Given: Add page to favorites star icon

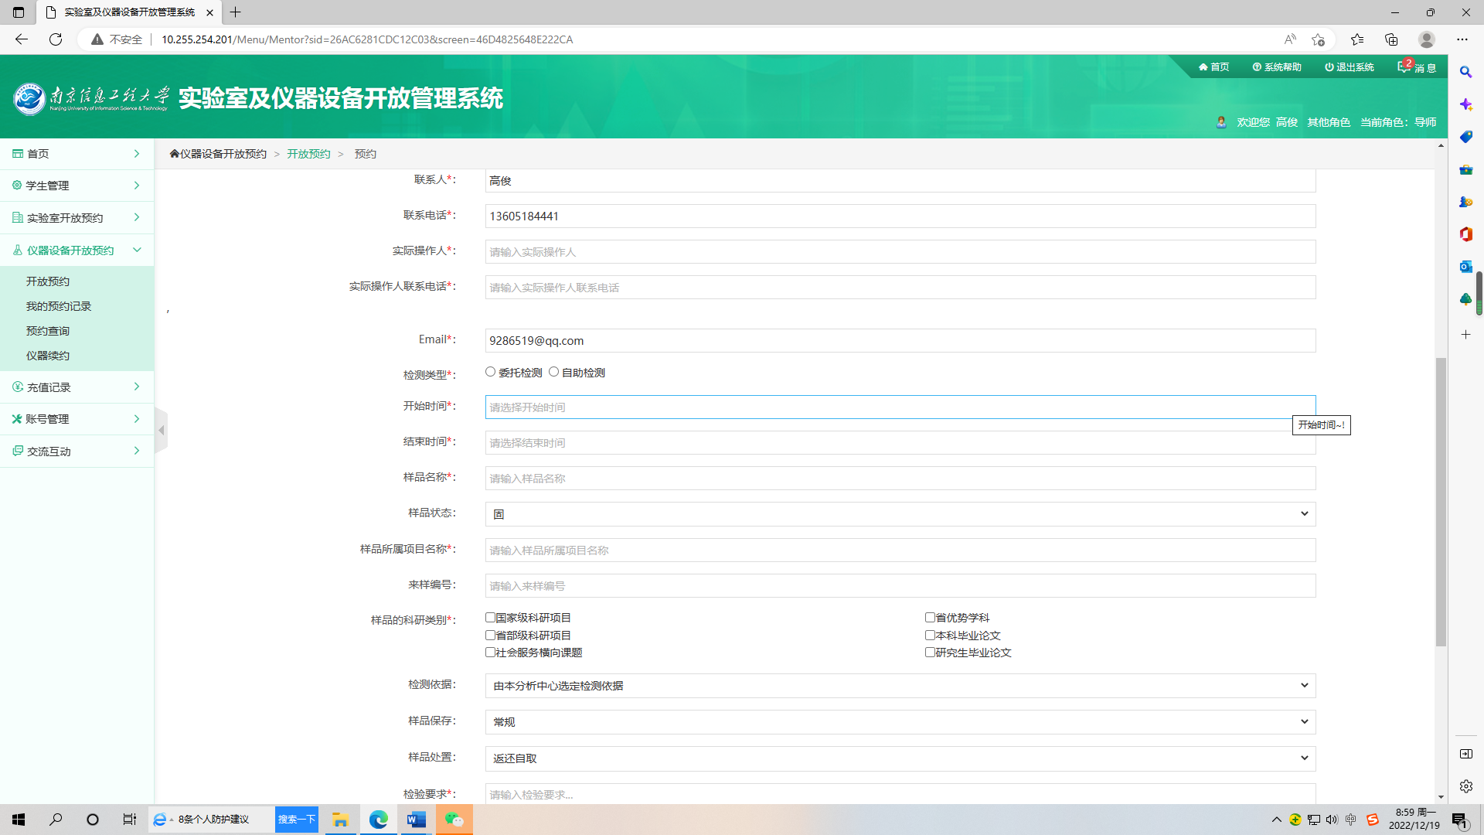Looking at the screenshot, I should [x=1319, y=39].
